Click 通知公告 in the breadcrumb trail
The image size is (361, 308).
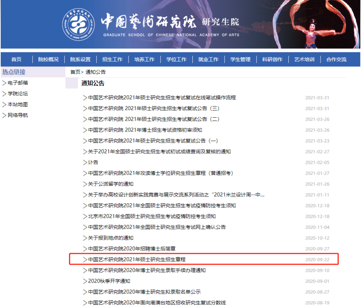coord(96,72)
